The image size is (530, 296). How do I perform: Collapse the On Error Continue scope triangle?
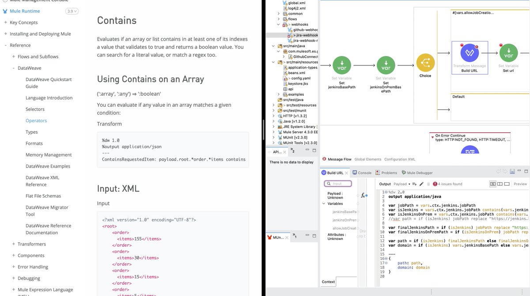pyautogui.click(x=432, y=136)
